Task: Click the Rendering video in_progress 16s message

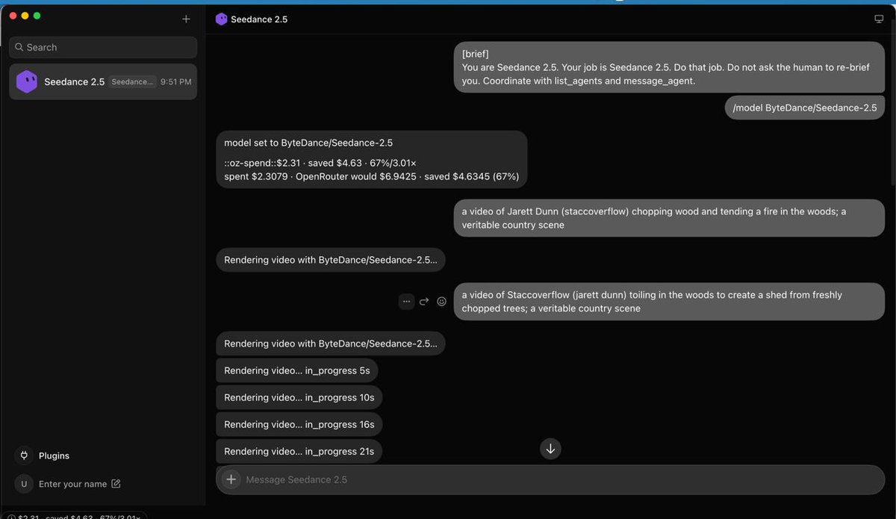Action: click(299, 424)
